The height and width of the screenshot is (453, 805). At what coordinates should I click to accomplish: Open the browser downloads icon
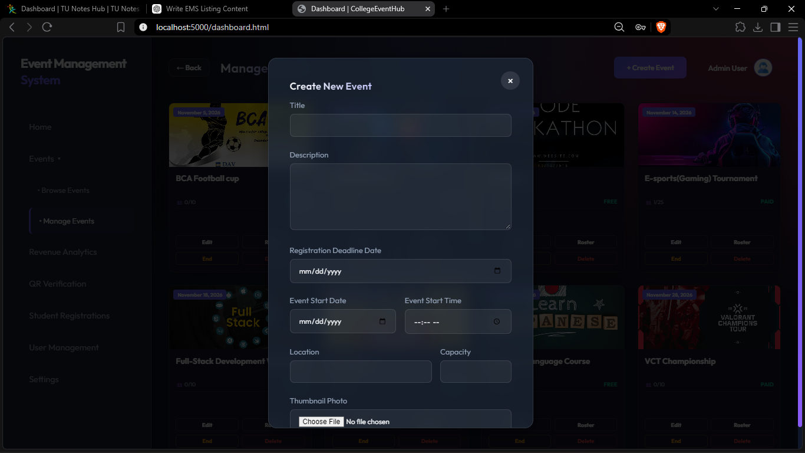tap(758, 27)
